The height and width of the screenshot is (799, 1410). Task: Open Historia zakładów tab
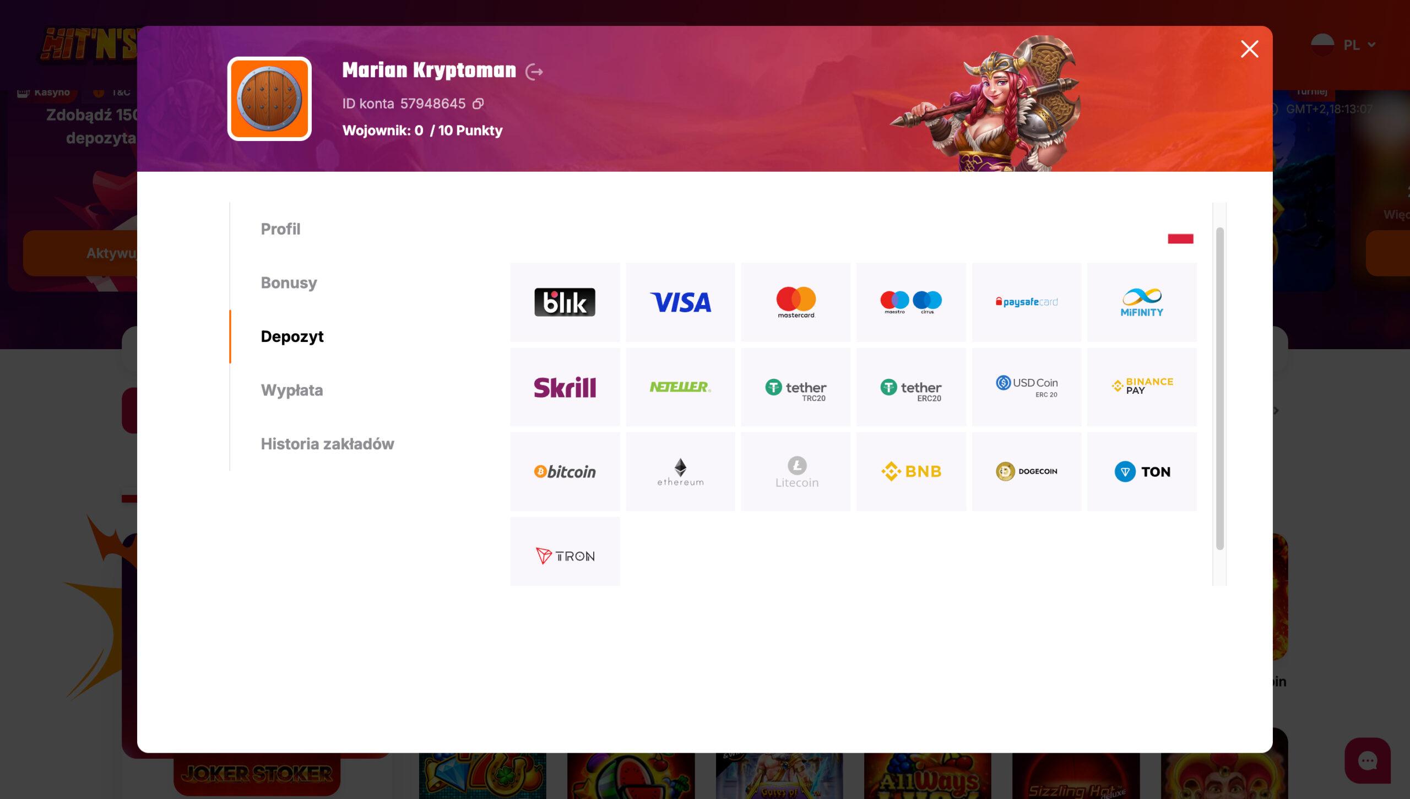pyautogui.click(x=327, y=444)
